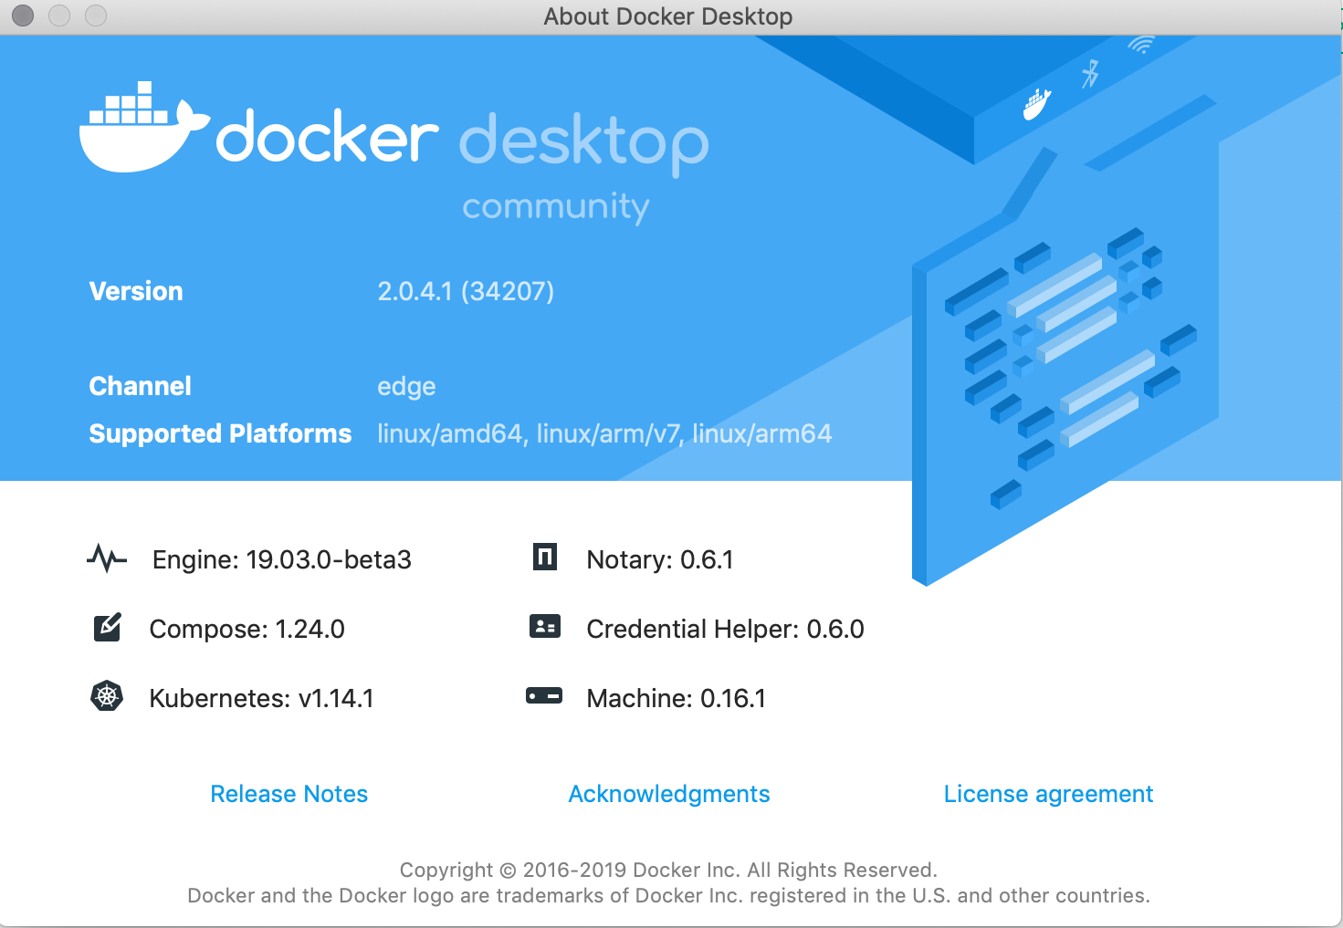Click the version number 2.0.4.1 (34207)
The image size is (1343, 928).
click(466, 291)
